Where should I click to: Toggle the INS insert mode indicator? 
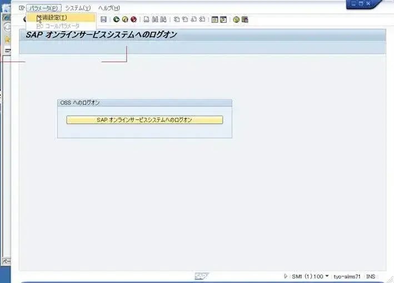tap(371, 276)
